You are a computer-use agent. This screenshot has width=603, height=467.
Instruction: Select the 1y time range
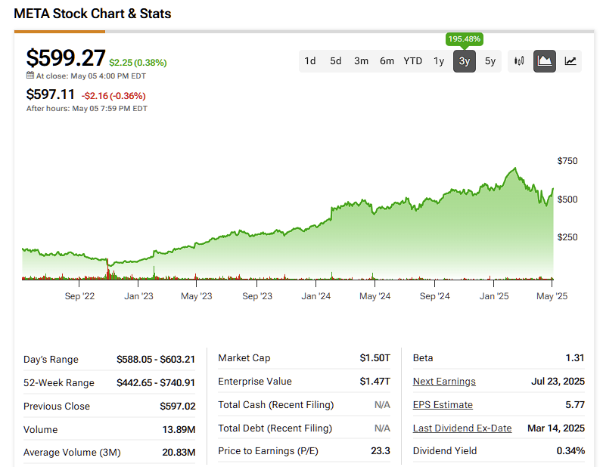(x=439, y=61)
